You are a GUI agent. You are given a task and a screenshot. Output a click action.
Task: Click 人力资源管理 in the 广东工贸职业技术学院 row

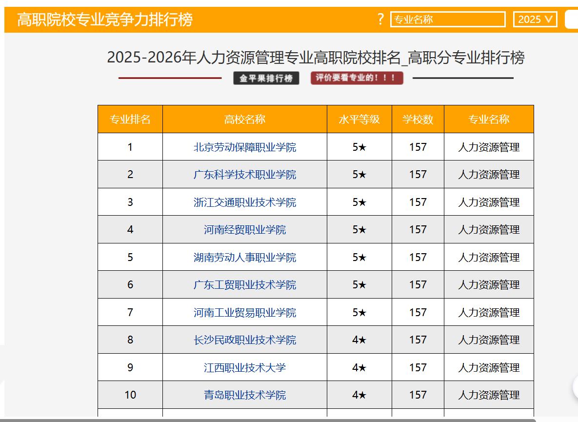coord(489,284)
